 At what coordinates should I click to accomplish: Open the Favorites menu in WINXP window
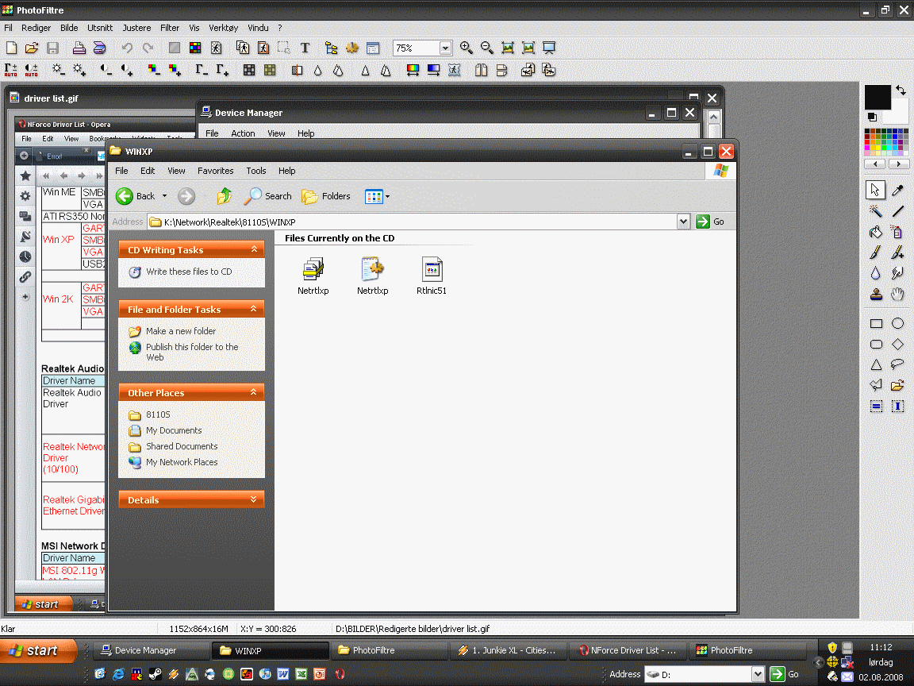215,171
